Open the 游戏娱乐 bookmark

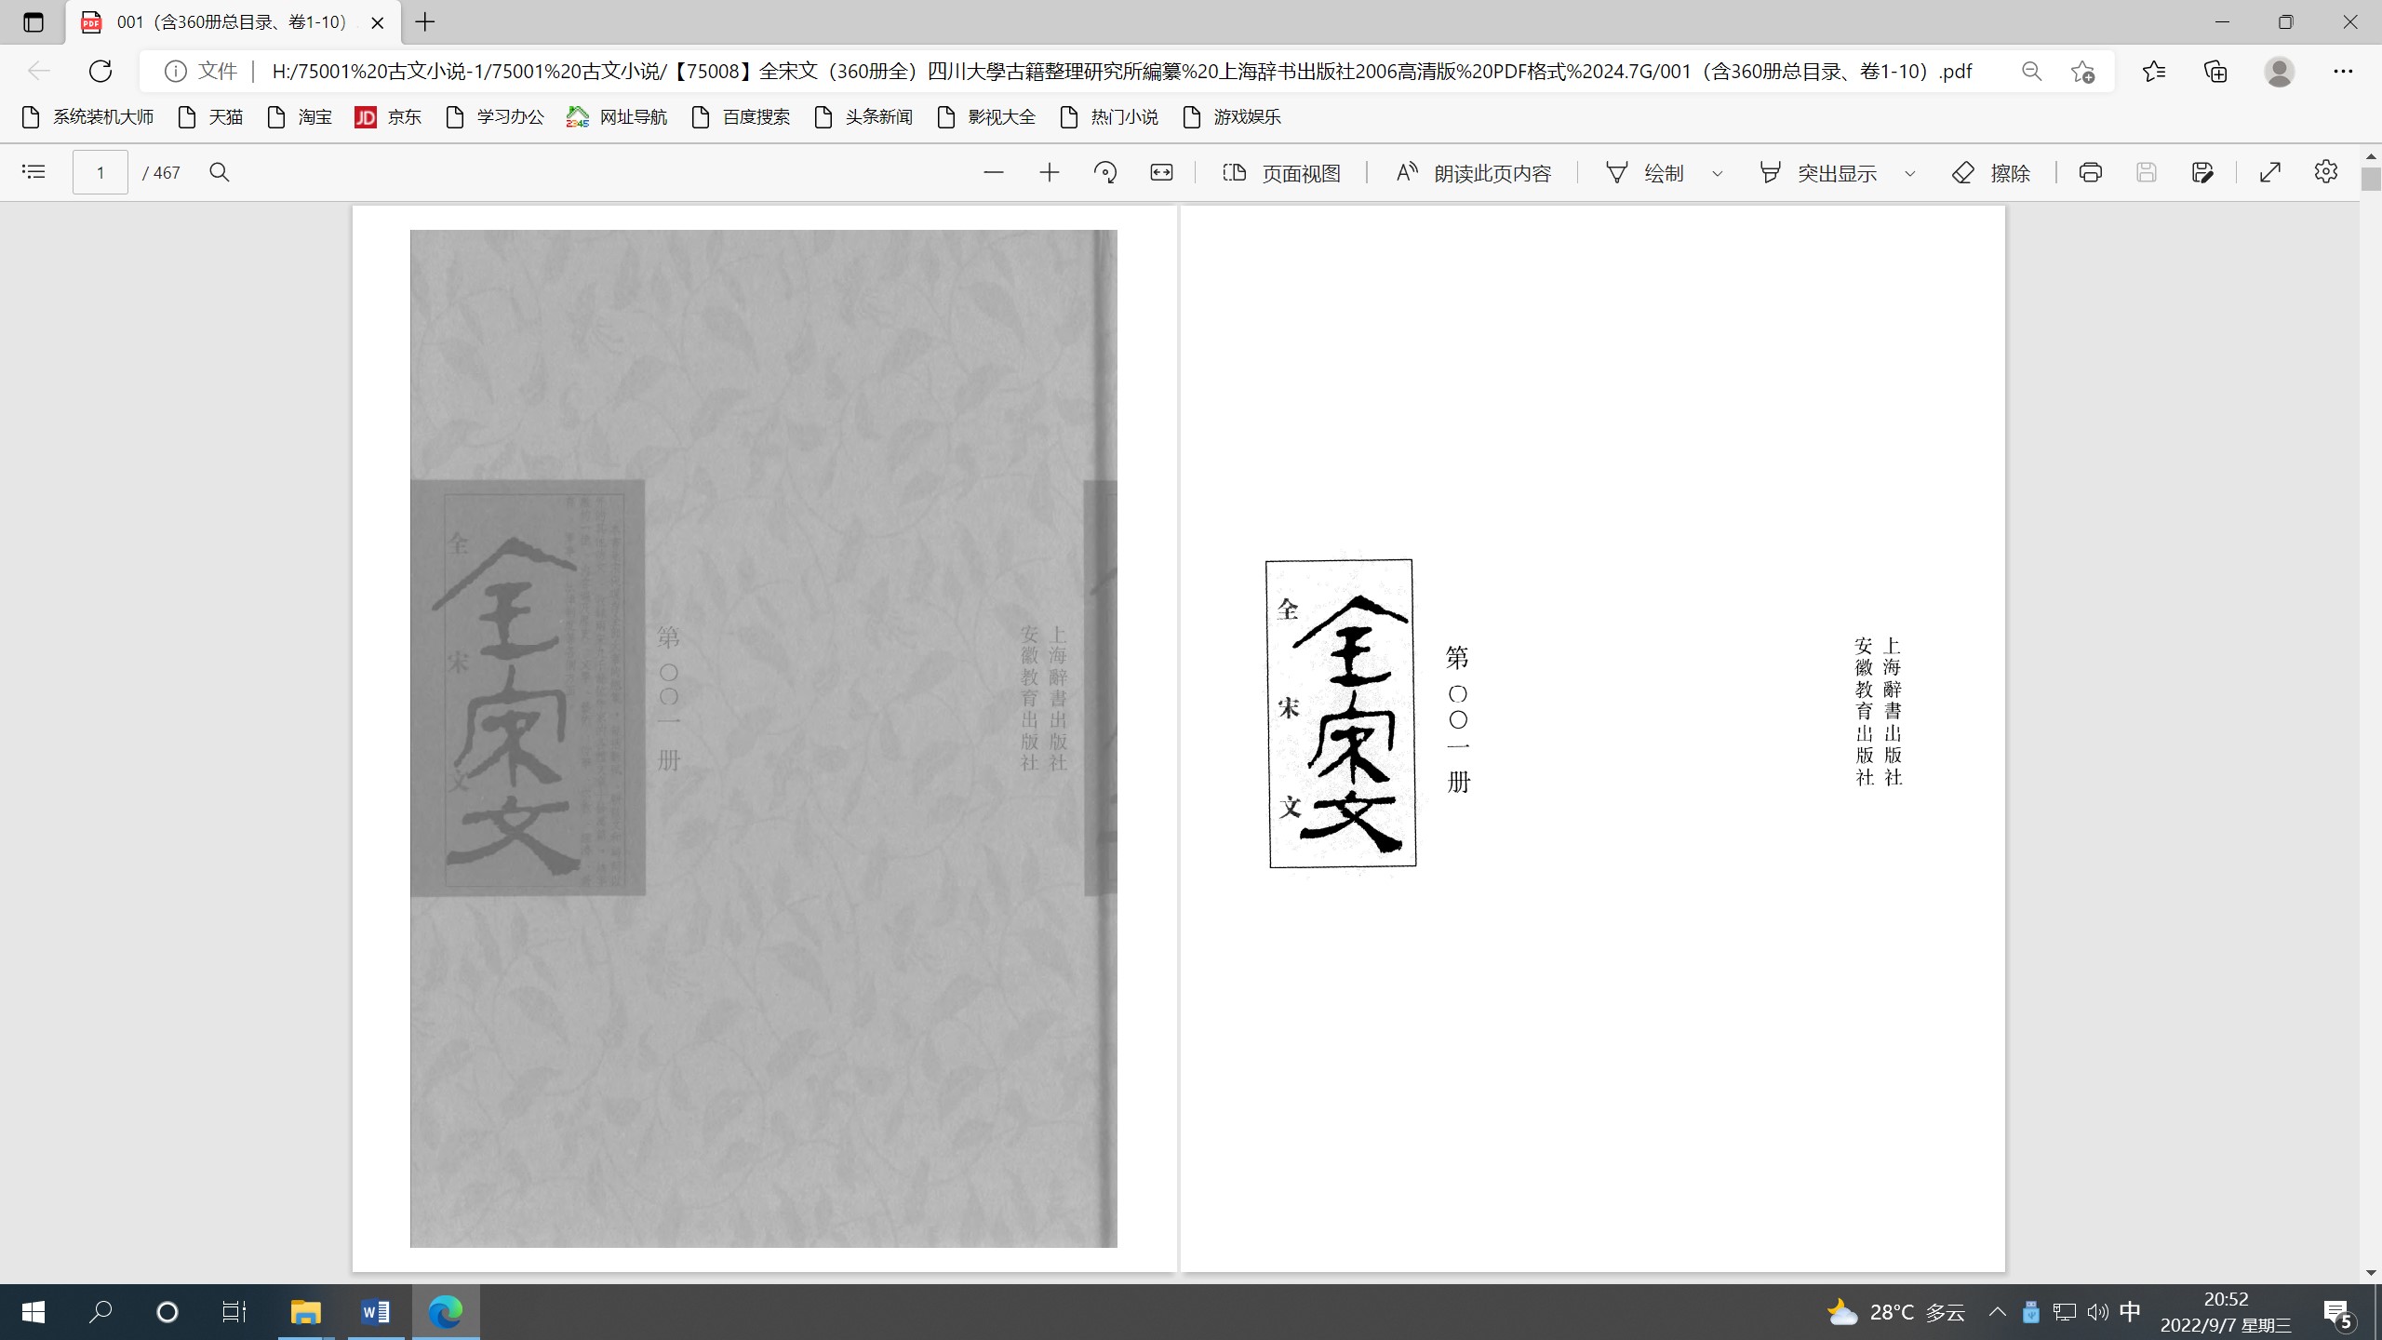[1232, 117]
